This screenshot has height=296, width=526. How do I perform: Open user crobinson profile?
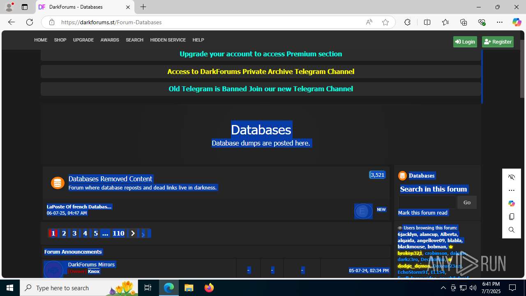click(436, 253)
